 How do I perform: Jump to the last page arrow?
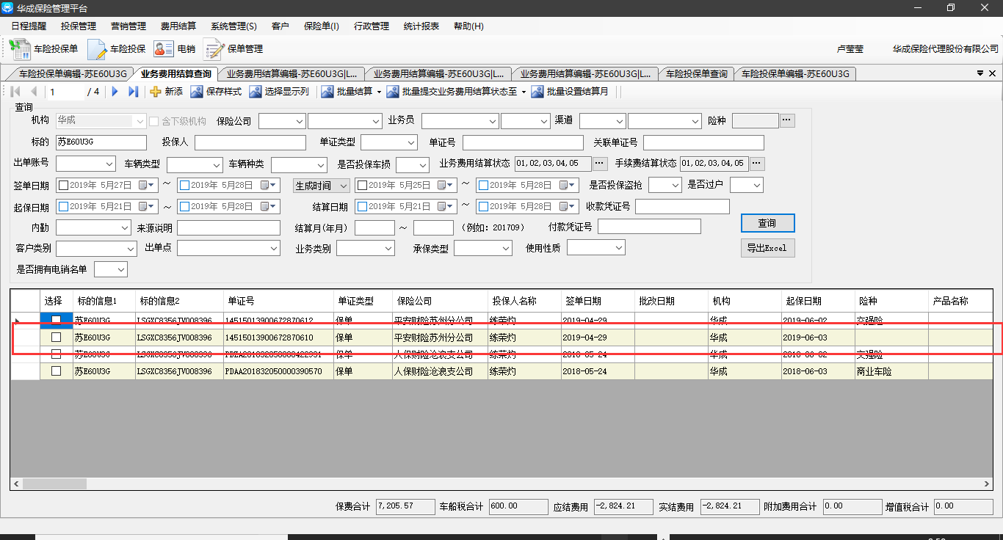tap(133, 92)
